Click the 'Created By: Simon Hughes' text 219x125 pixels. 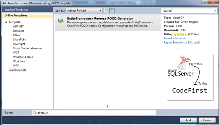(x=181, y=22)
